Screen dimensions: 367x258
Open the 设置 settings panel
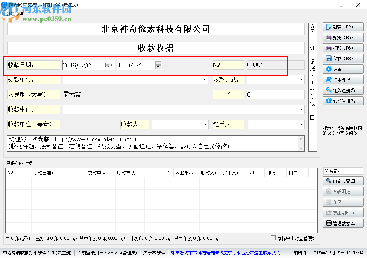pyautogui.click(x=342, y=69)
